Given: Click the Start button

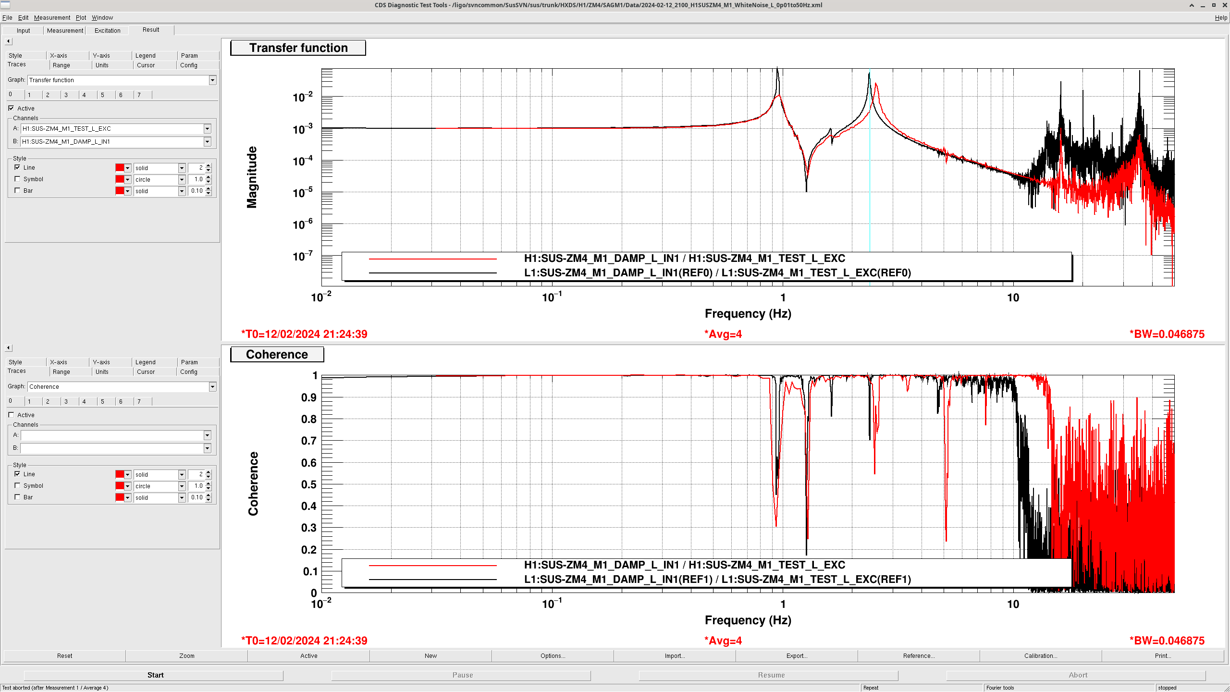Looking at the screenshot, I should tap(155, 675).
